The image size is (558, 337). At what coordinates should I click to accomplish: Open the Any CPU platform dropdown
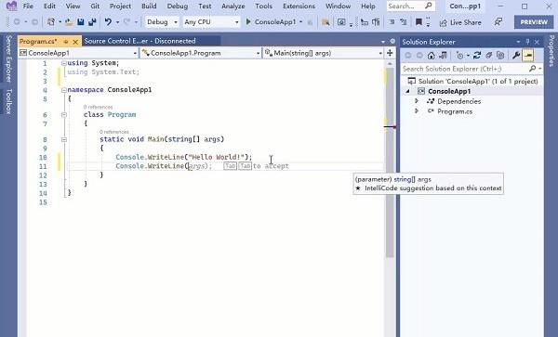click(x=211, y=22)
